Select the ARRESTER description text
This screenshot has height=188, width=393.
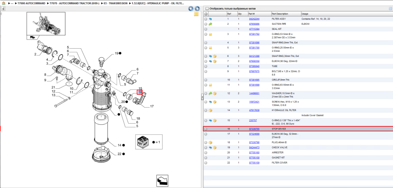[277, 152]
